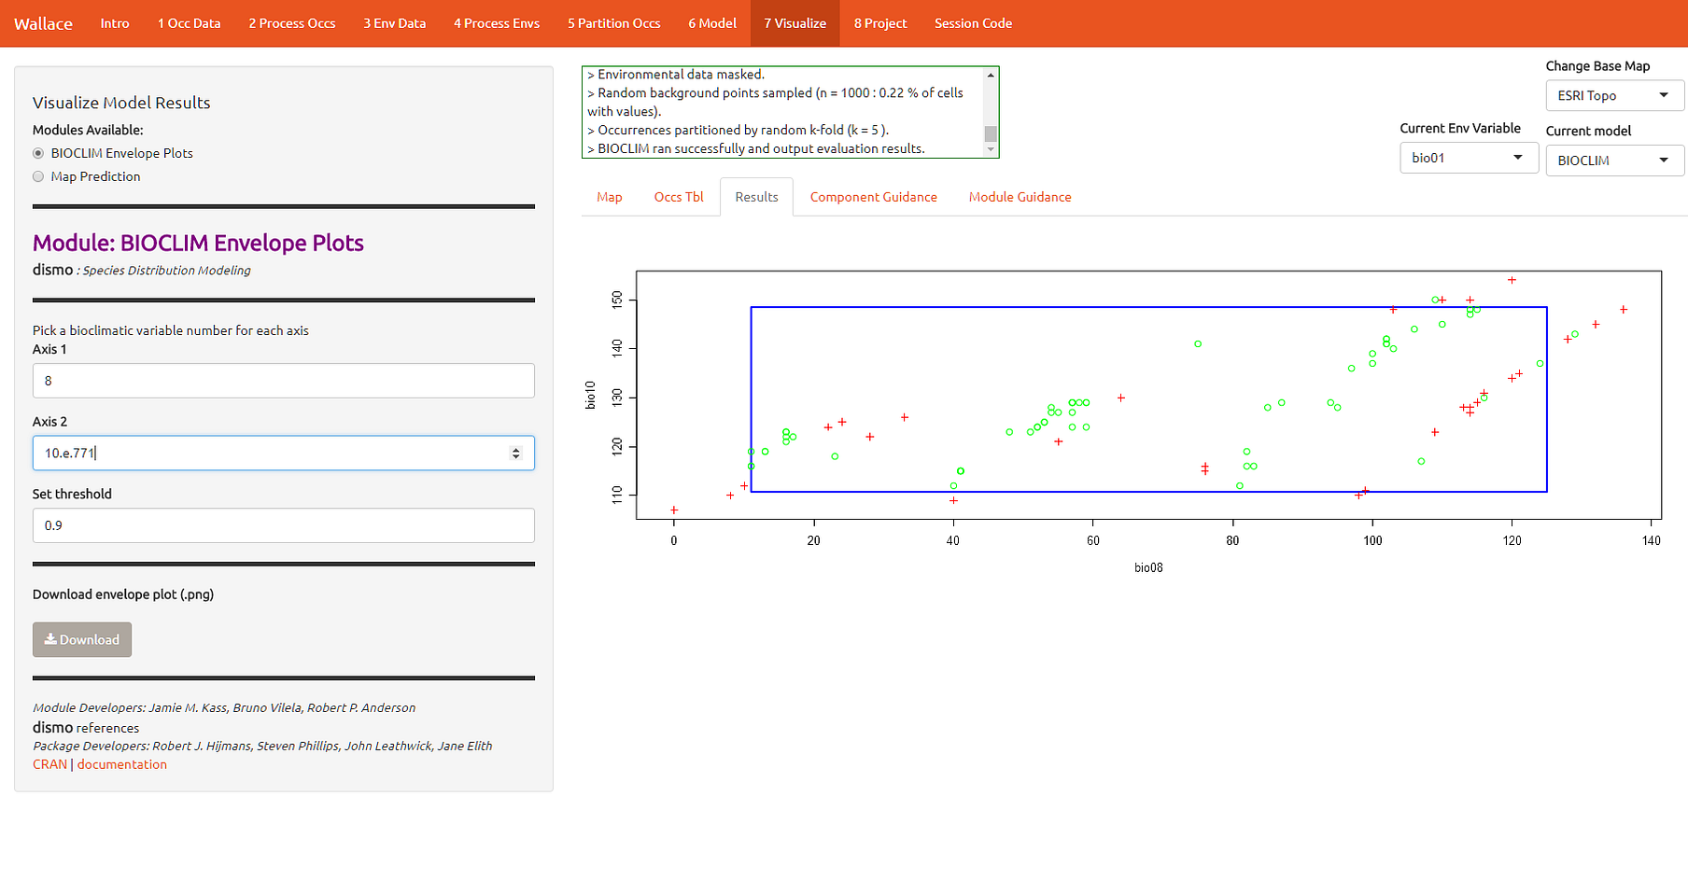
Task: Click the Axis 2 stepper up arrow
Action: 516,448
